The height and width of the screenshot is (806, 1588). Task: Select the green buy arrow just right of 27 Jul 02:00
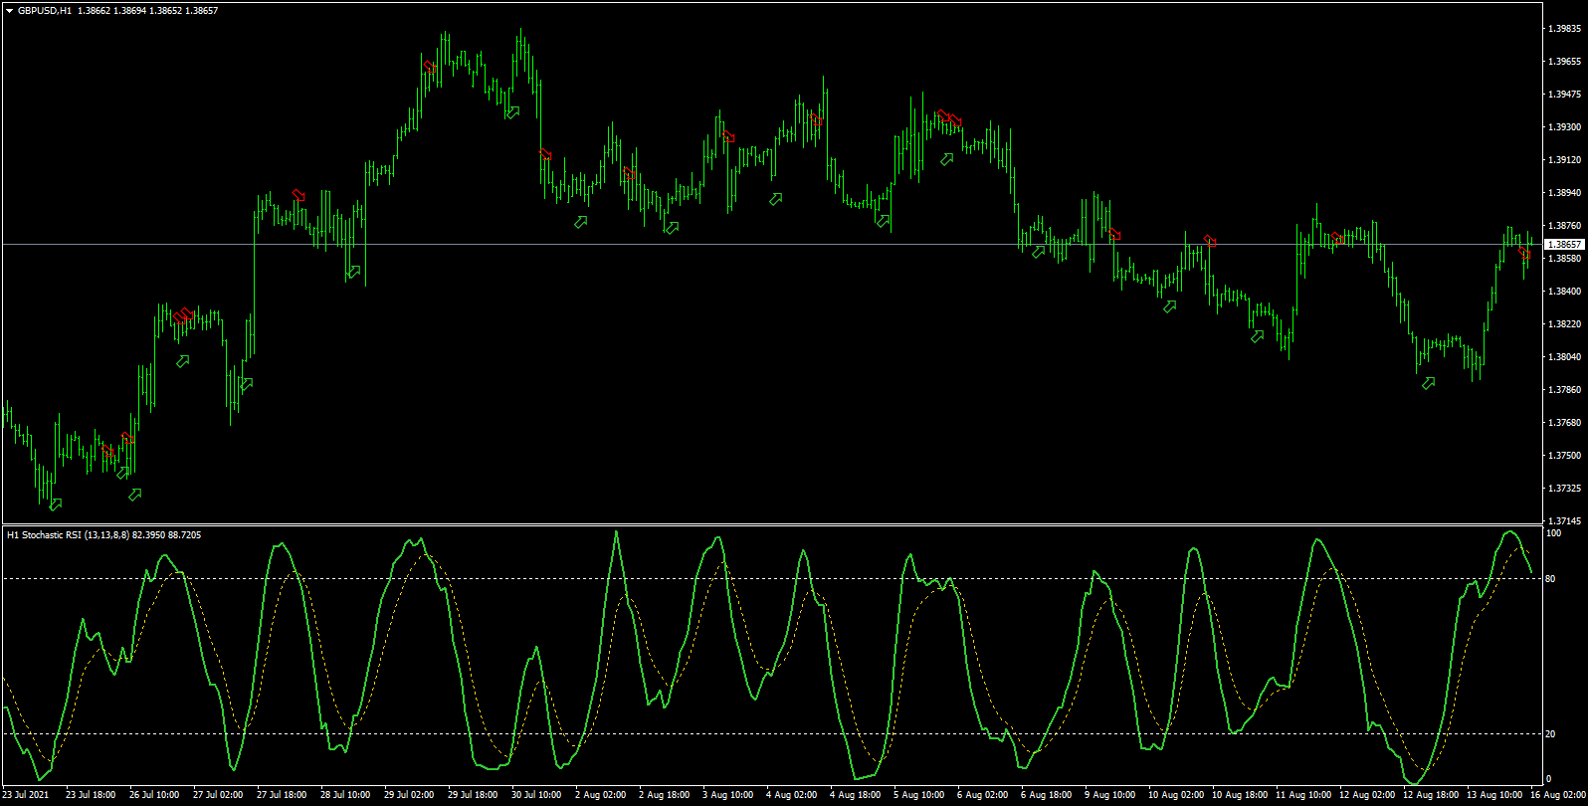coord(247,384)
